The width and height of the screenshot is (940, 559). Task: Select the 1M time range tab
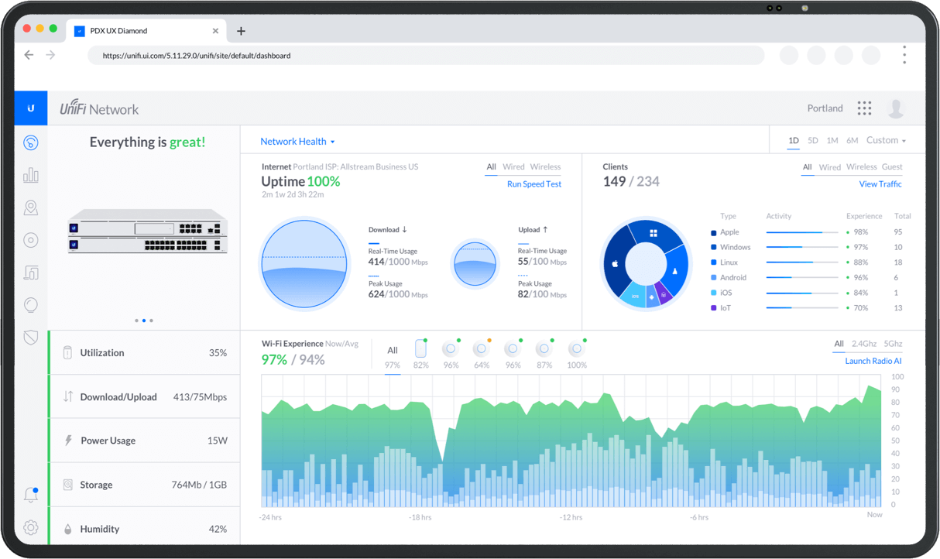[x=832, y=140]
